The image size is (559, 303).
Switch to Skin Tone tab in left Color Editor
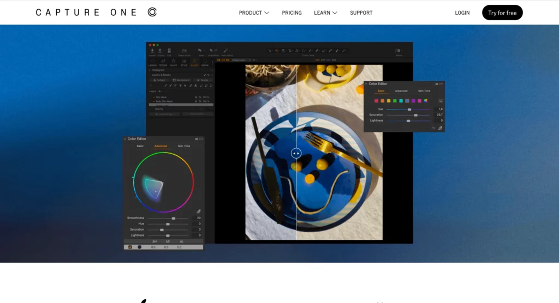coord(184,146)
